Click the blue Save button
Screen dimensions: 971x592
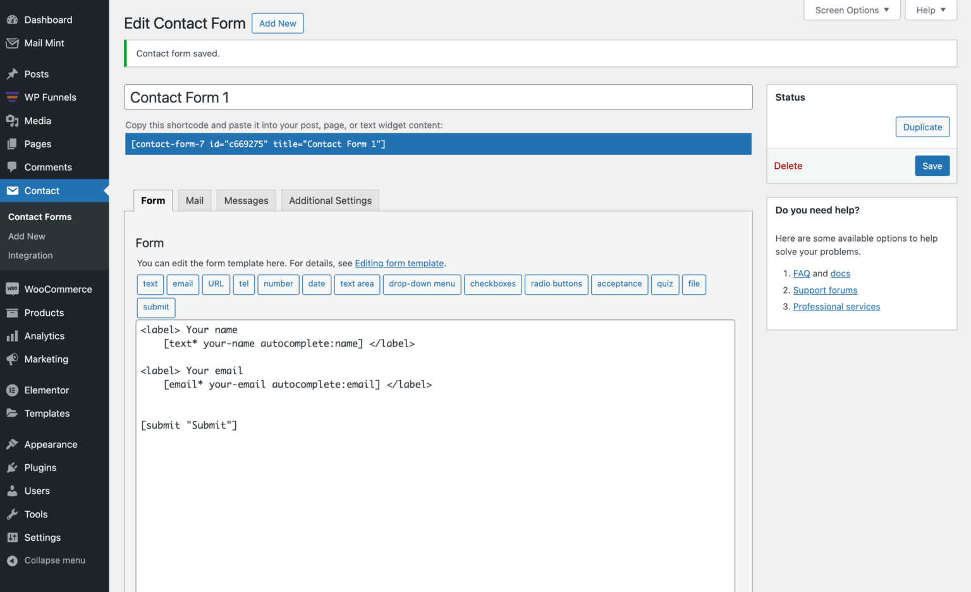(932, 166)
